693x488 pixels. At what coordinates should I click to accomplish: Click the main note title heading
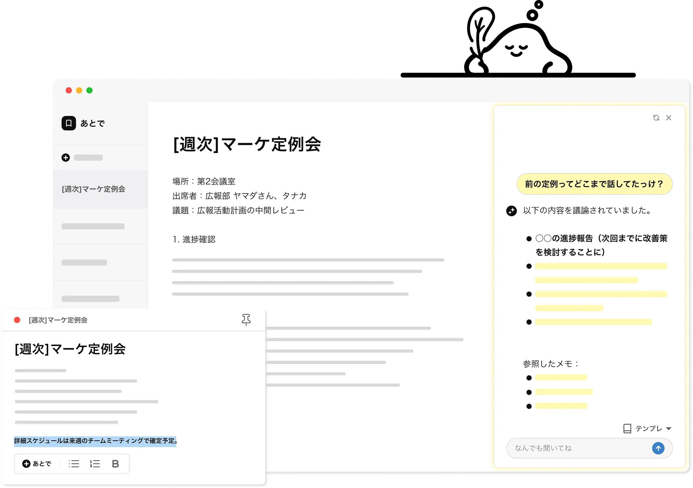tap(247, 144)
